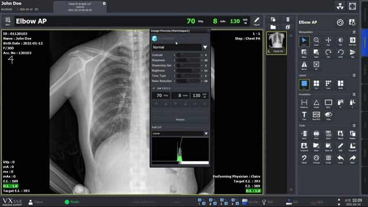
Task: Click the USB status icon
Action: (264, 202)
